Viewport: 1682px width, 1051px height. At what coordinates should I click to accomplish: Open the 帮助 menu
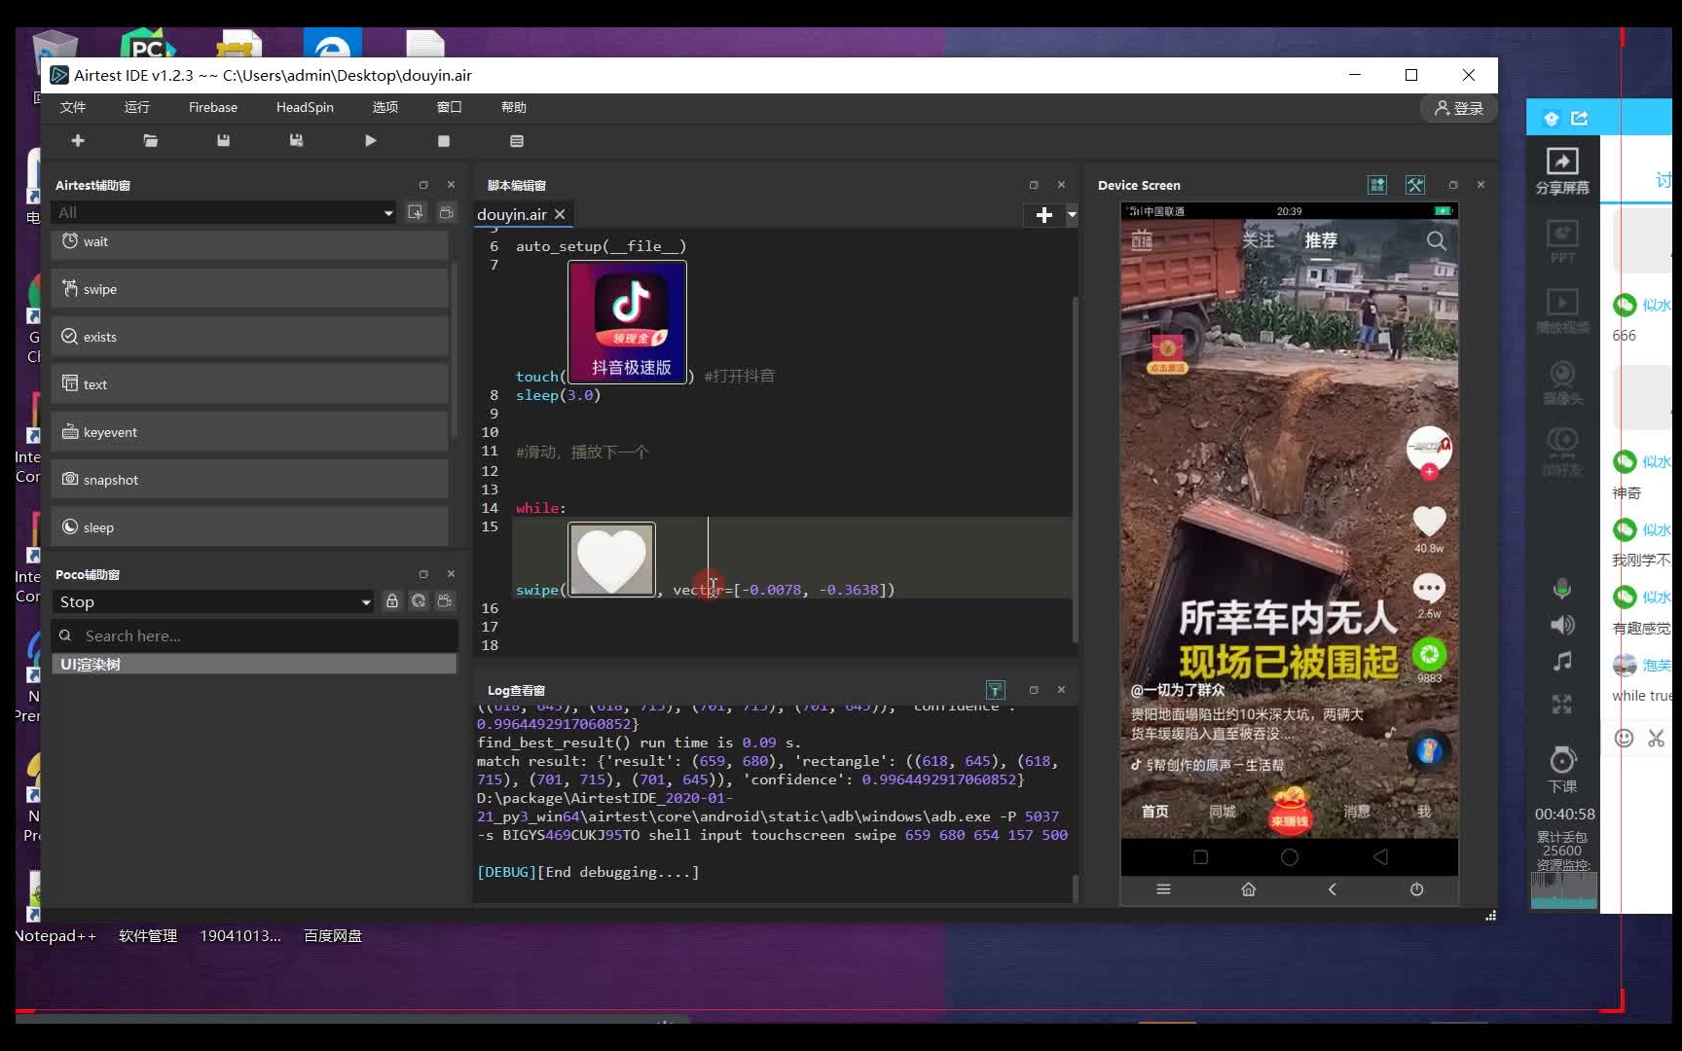[x=514, y=107]
